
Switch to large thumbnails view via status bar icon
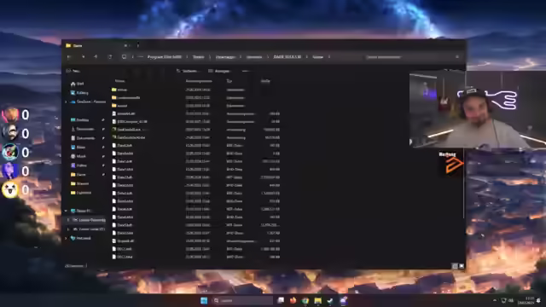[462, 266]
